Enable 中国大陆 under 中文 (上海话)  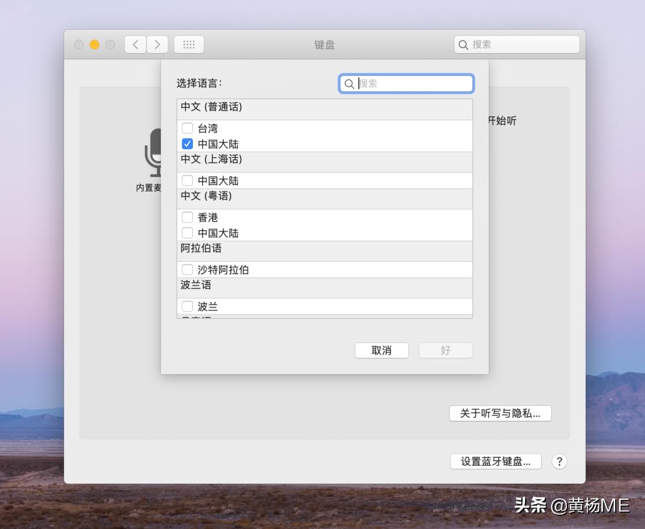[x=188, y=180]
